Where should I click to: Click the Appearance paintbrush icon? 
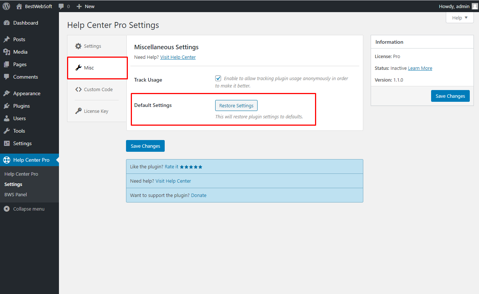(7, 93)
